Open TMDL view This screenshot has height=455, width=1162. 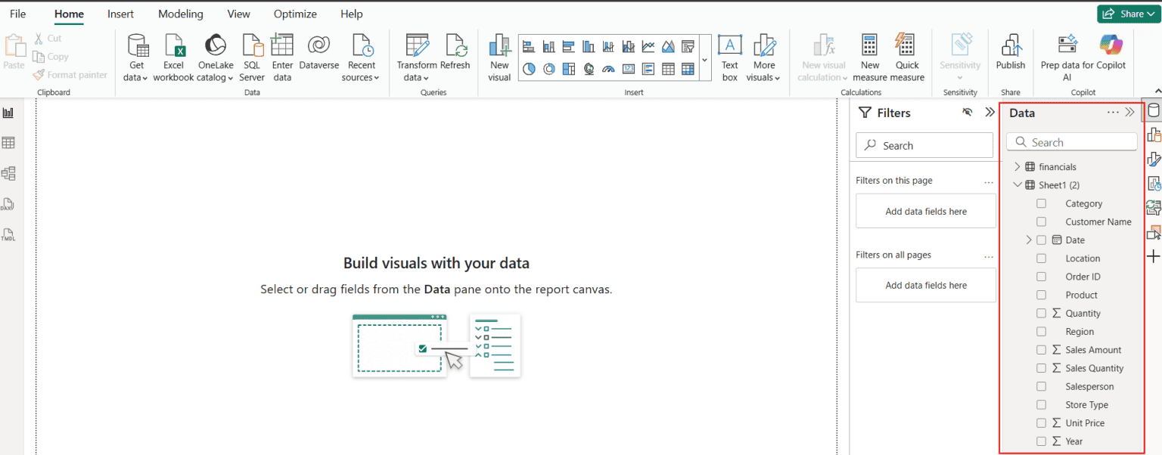[8, 234]
